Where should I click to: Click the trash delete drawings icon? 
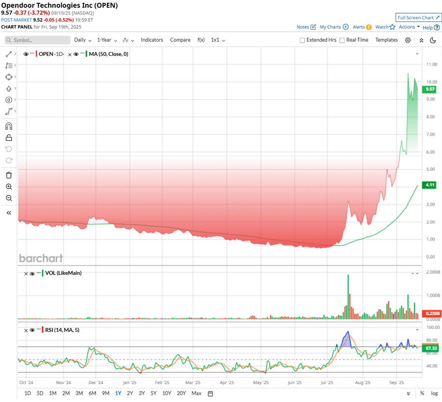click(9, 175)
